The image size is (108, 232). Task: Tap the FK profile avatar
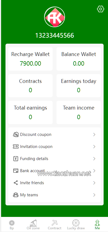(55, 17)
